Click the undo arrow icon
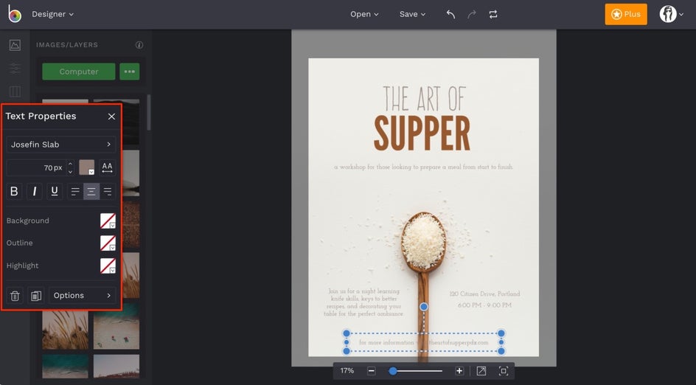Viewport: 696px width, 385px height. 450,14
